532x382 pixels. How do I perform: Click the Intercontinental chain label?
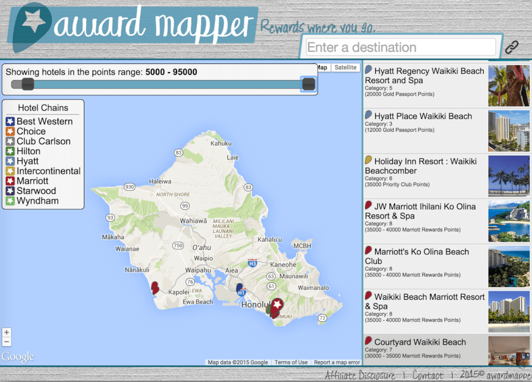pyautogui.click(x=48, y=171)
